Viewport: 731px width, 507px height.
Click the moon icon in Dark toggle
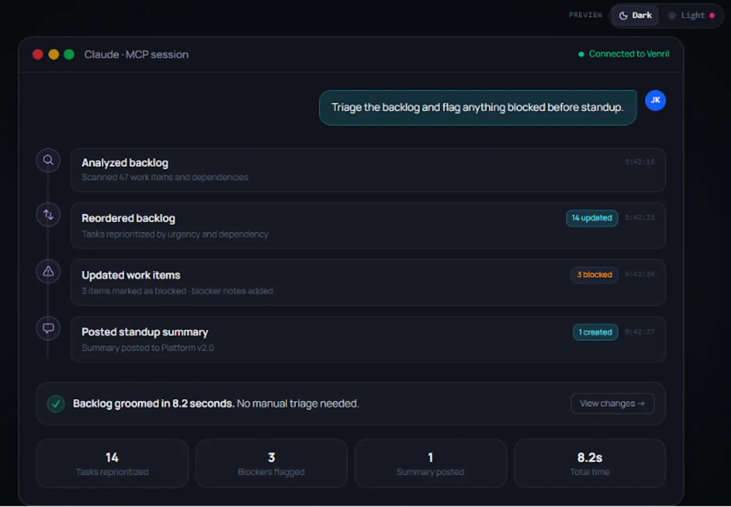[x=623, y=16]
